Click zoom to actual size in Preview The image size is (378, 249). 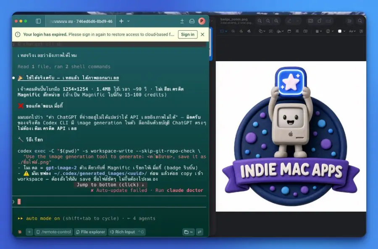[x=268, y=21]
